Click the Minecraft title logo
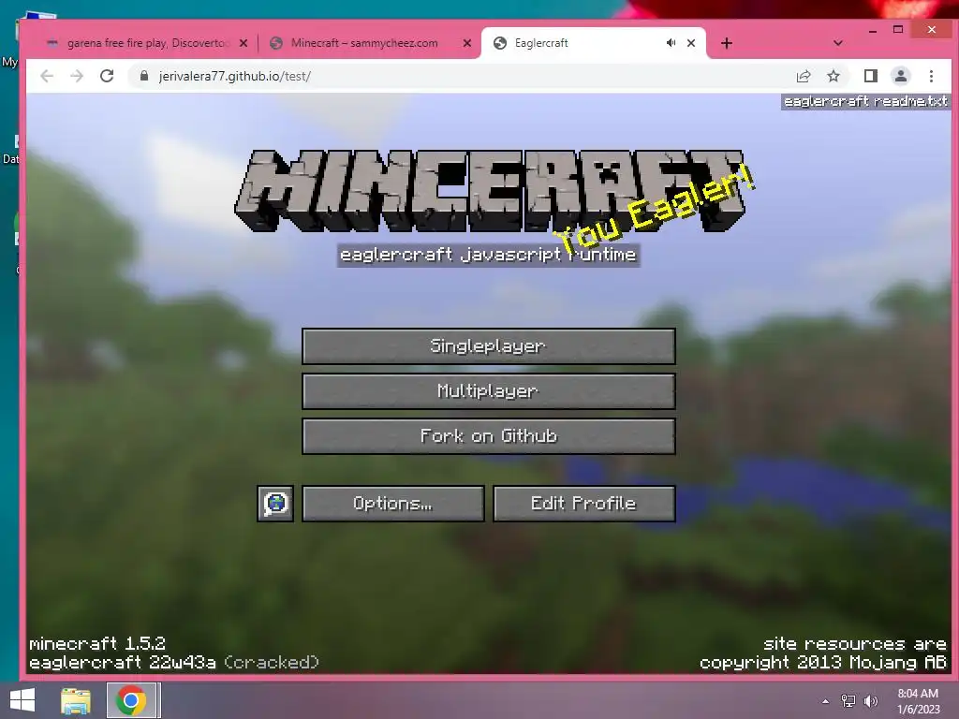The height and width of the screenshot is (719, 959). pyautogui.click(x=489, y=191)
